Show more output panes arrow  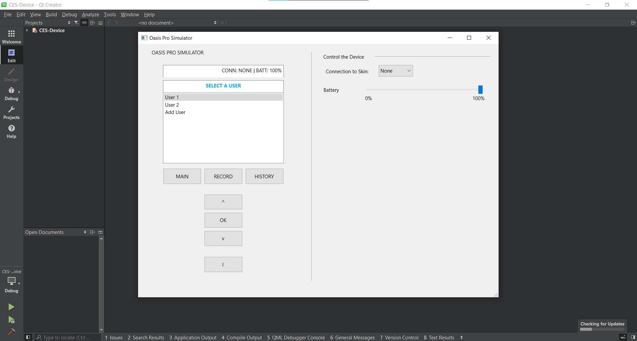(x=461, y=337)
